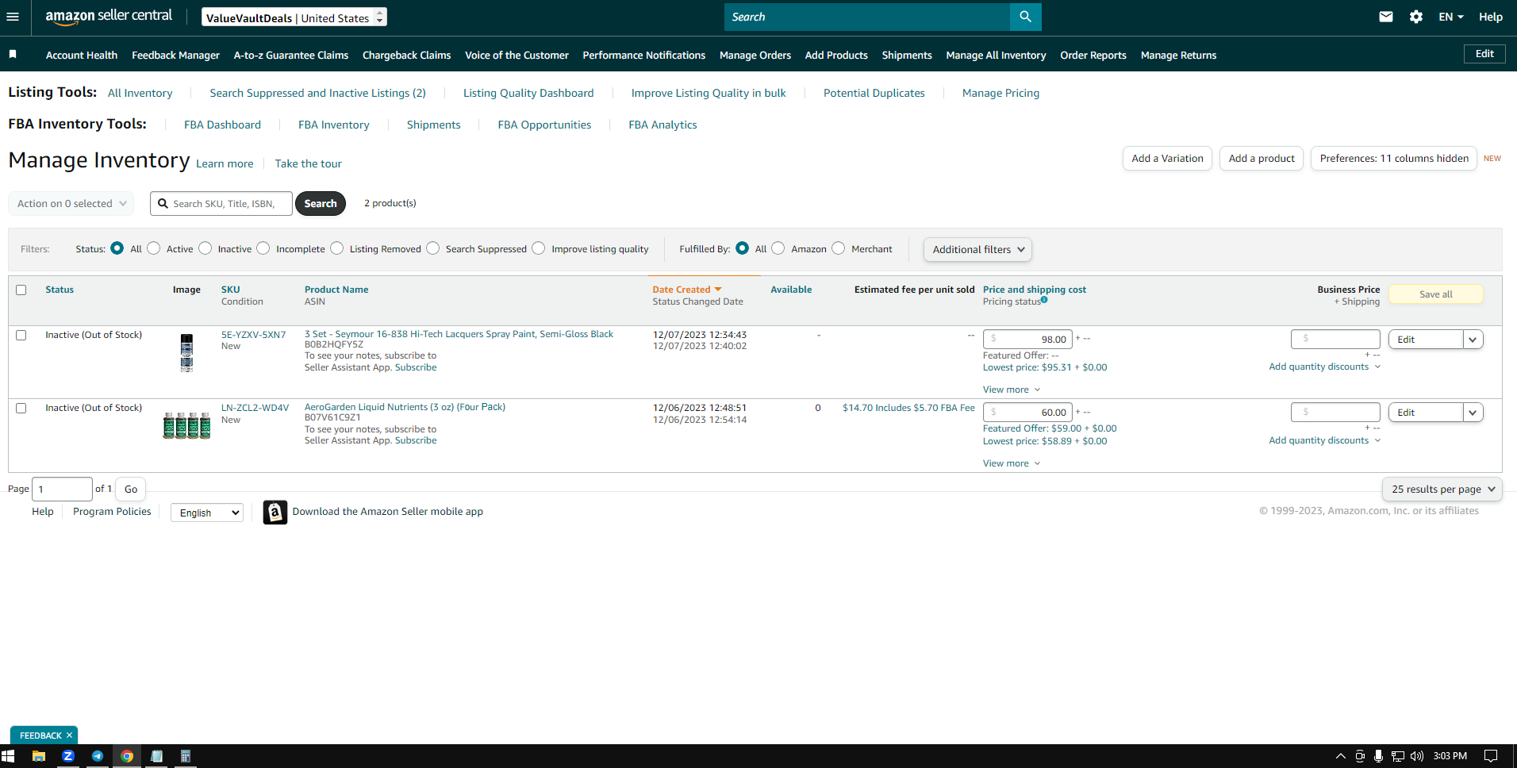Open Edit dropdown arrow for spray paint row
1517x768 pixels.
tap(1473, 340)
